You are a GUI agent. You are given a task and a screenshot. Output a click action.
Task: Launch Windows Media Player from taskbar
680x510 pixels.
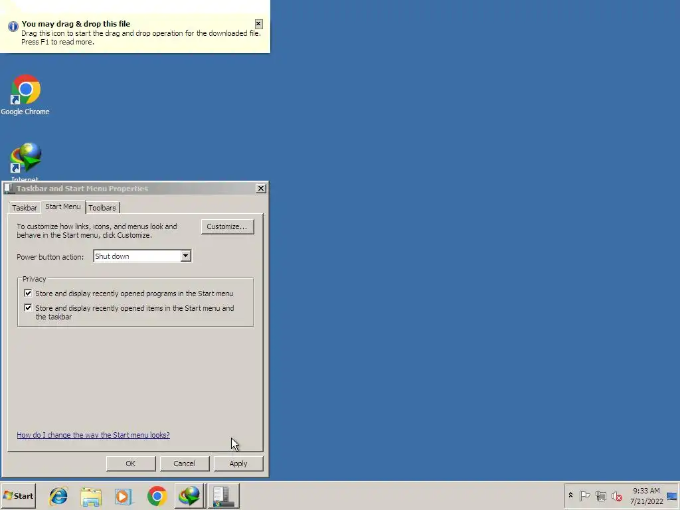pos(124,495)
